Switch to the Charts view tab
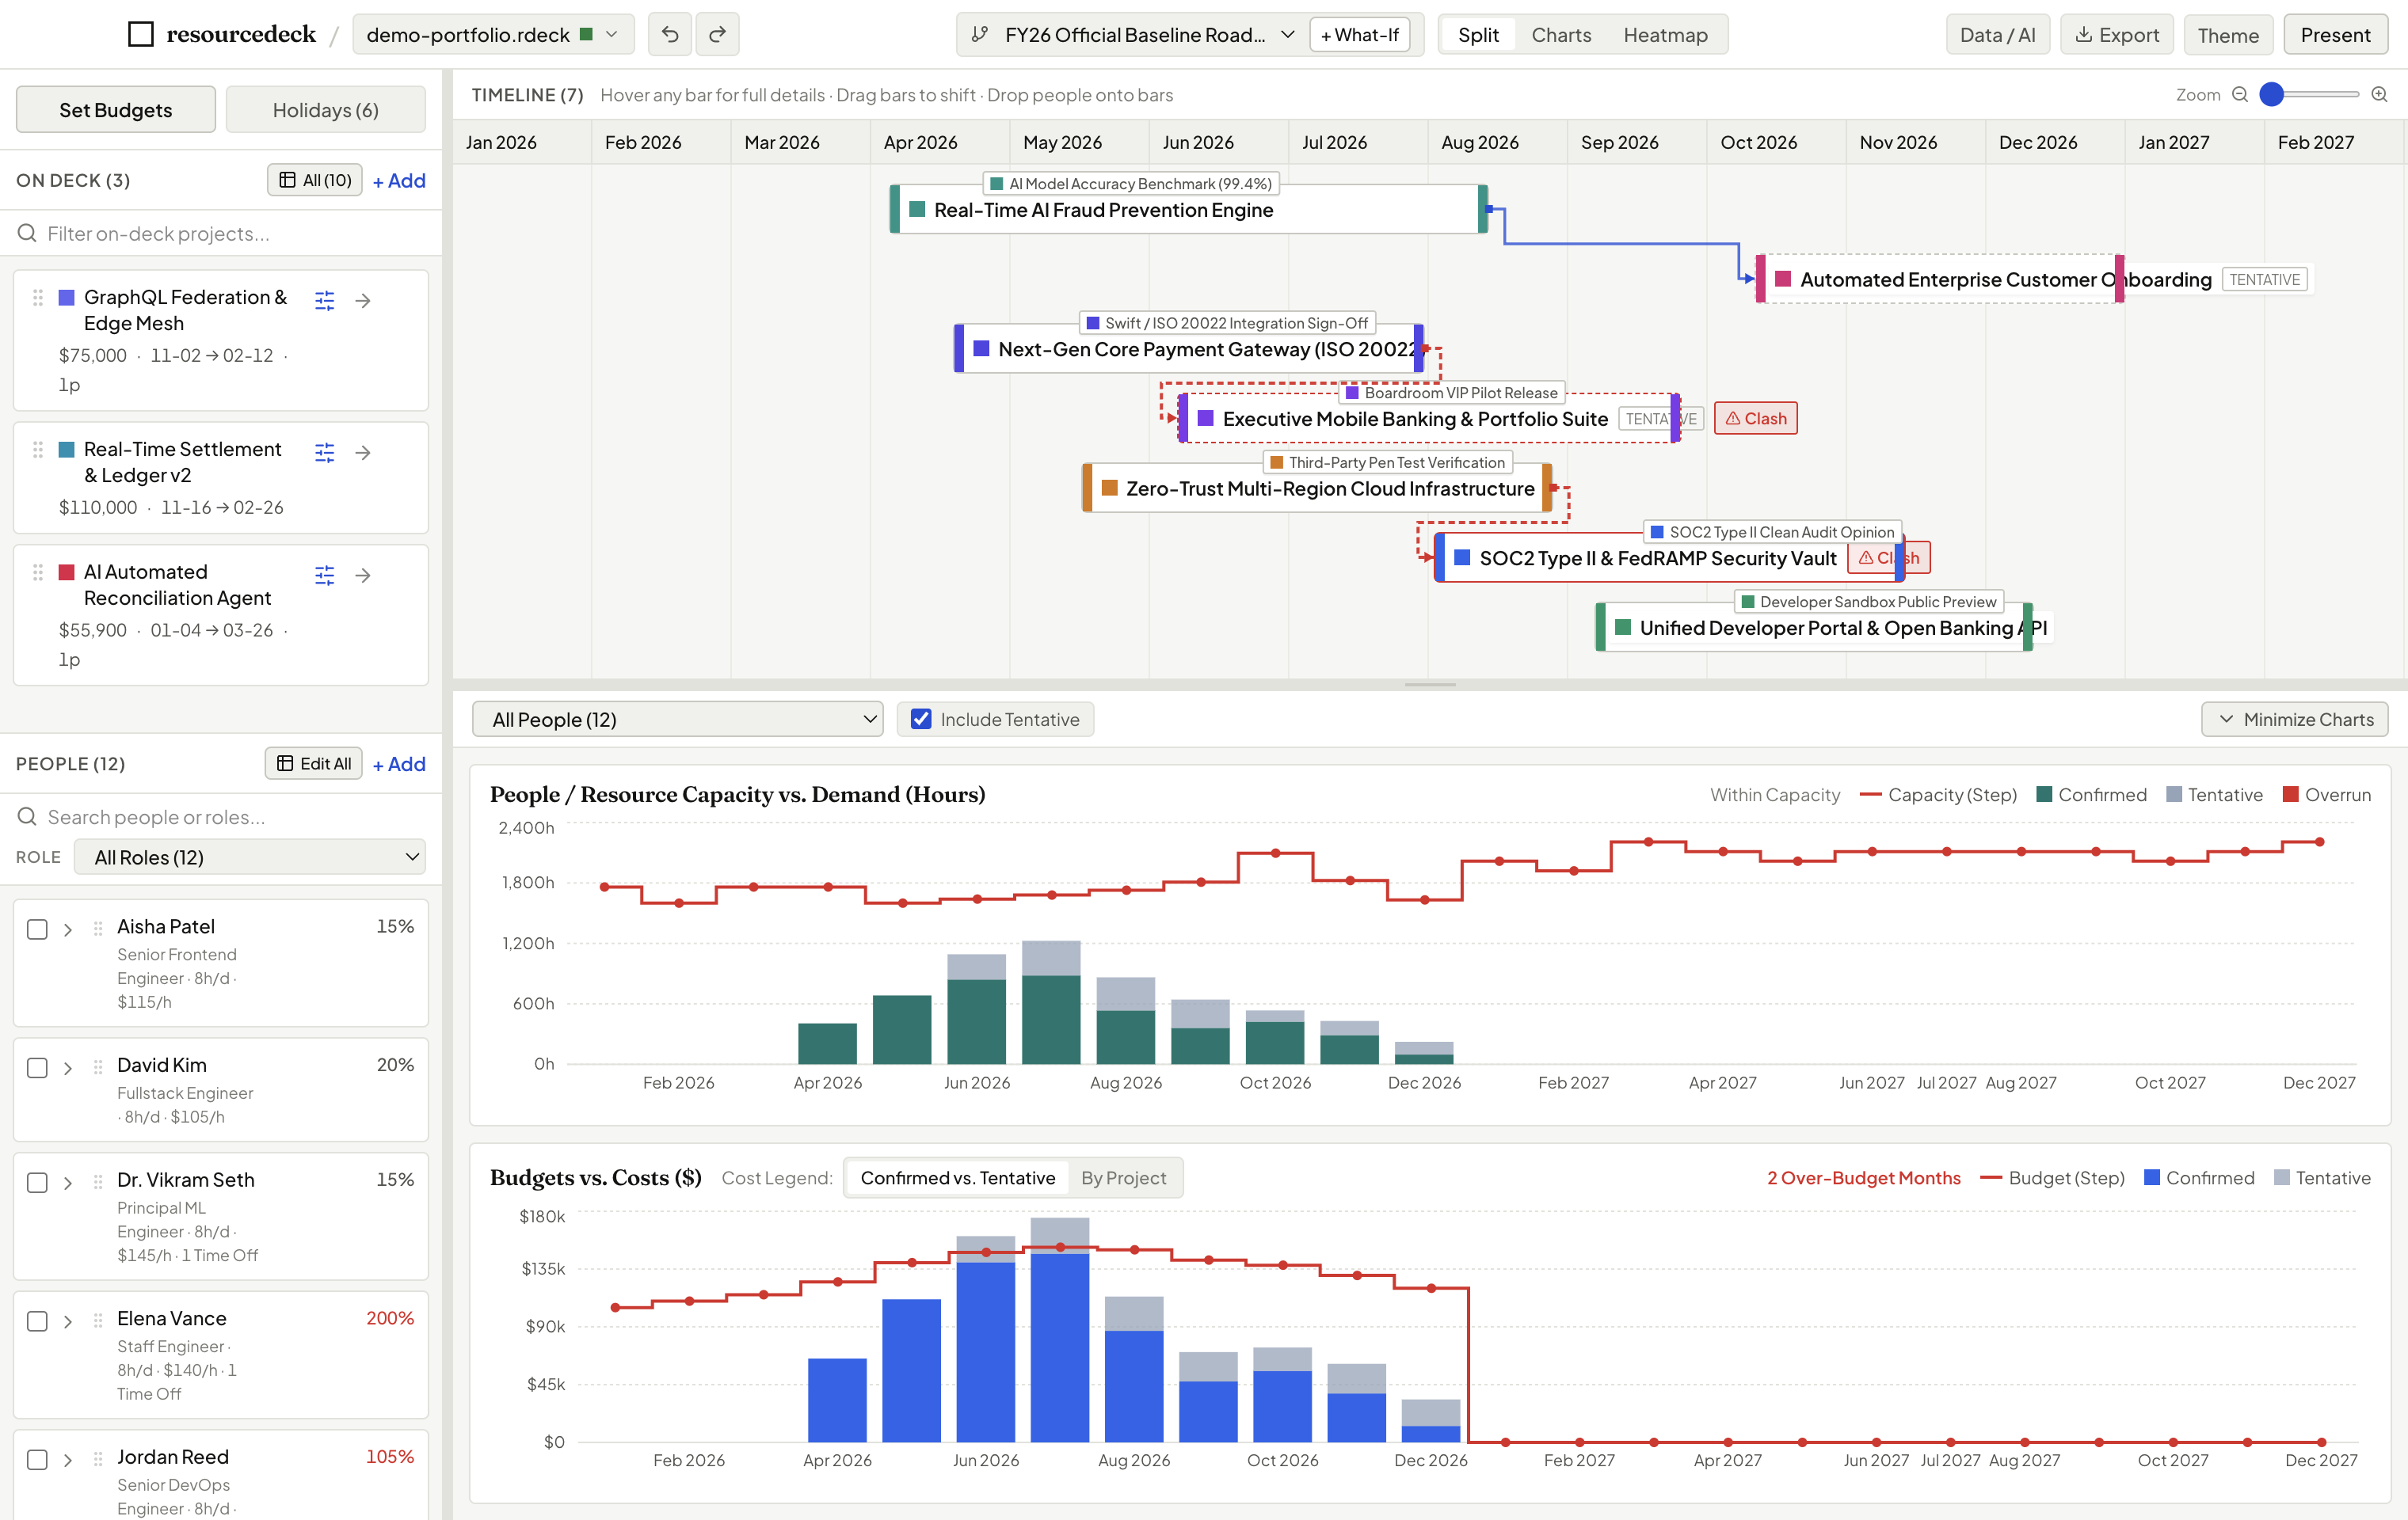This screenshot has height=1520, width=2408. tap(1561, 35)
